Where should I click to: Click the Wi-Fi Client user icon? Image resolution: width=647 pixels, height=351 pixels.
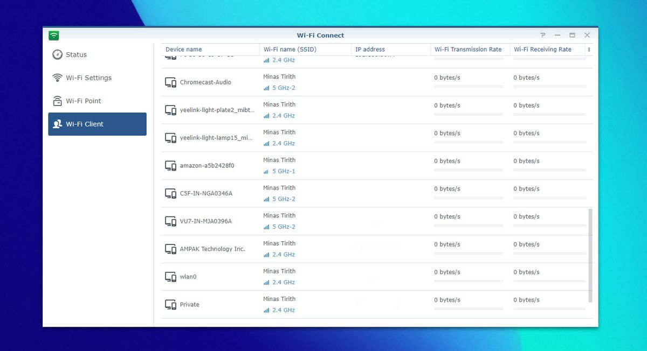coord(57,124)
